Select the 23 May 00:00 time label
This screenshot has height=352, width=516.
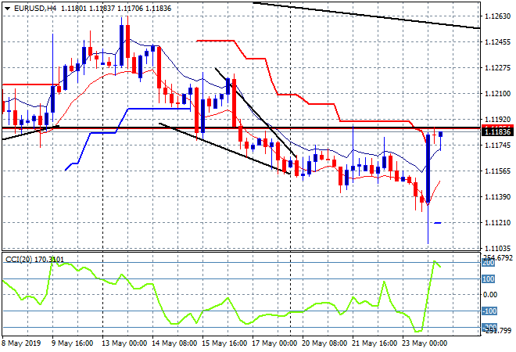tap(425, 343)
